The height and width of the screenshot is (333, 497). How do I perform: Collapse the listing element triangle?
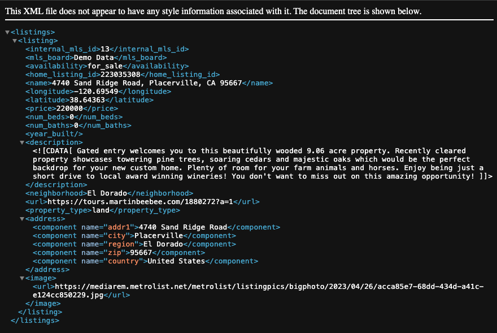tap(15, 41)
